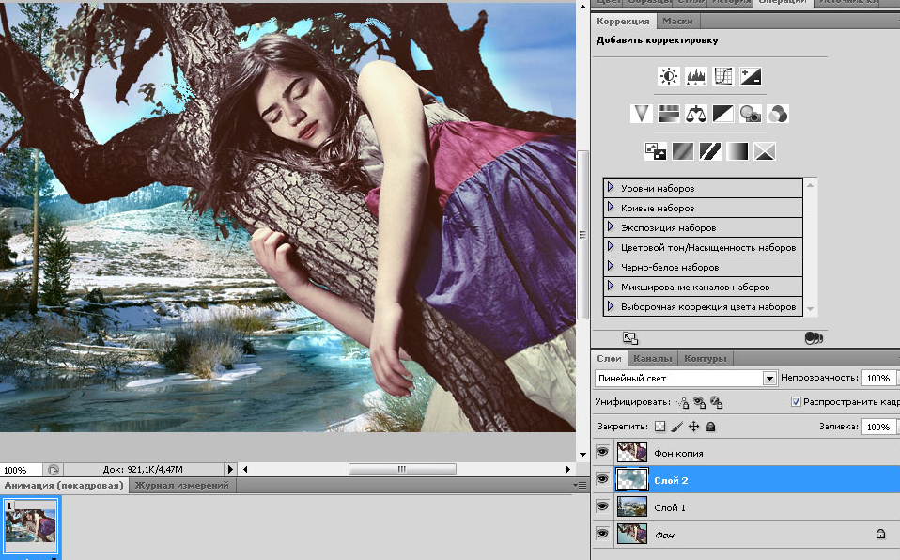Expand the Экспозиция наборов presets
Image resolution: width=900 pixels, height=560 pixels.
click(x=611, y=226)
